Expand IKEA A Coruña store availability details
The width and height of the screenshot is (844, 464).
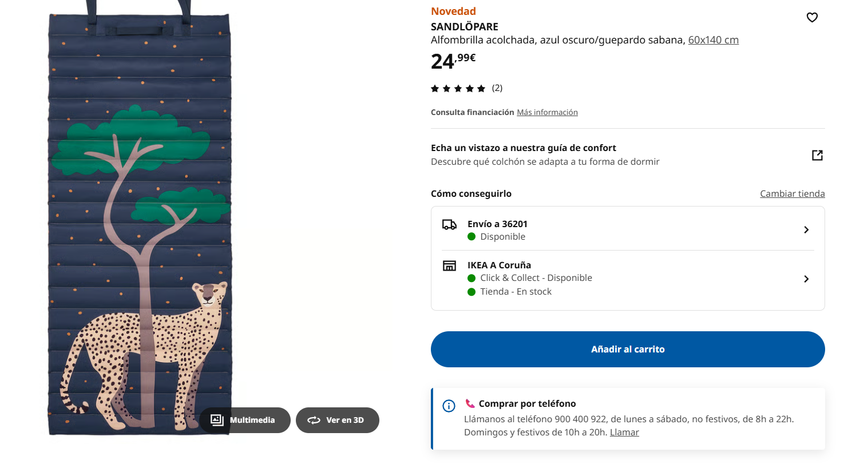click(x=806, y=279)
